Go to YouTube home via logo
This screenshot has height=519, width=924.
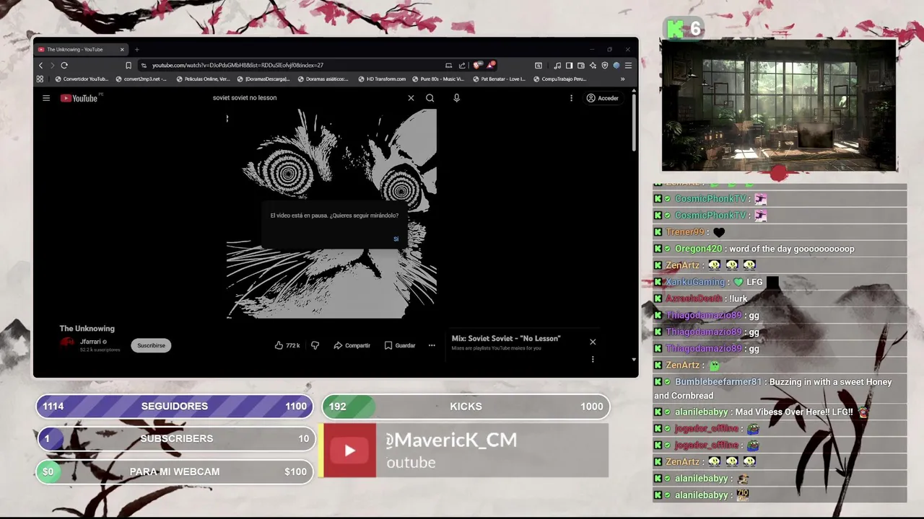pyautogui.click(x=79, y=98)
